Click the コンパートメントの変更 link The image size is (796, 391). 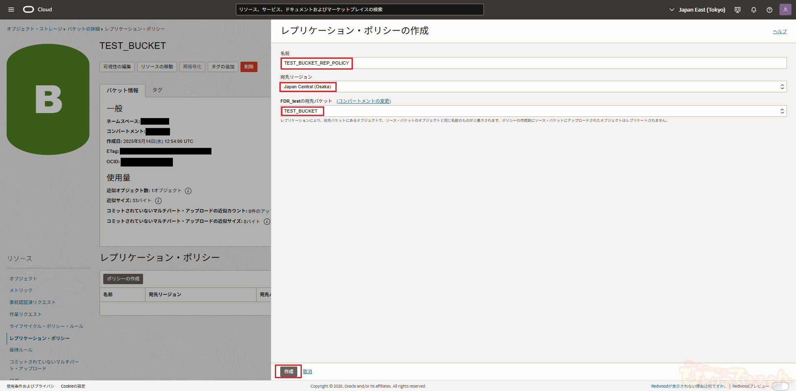pos(364,101)
